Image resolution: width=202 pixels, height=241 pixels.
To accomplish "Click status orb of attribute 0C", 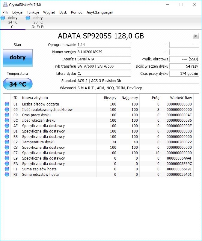I will click(x=7, y=120).
